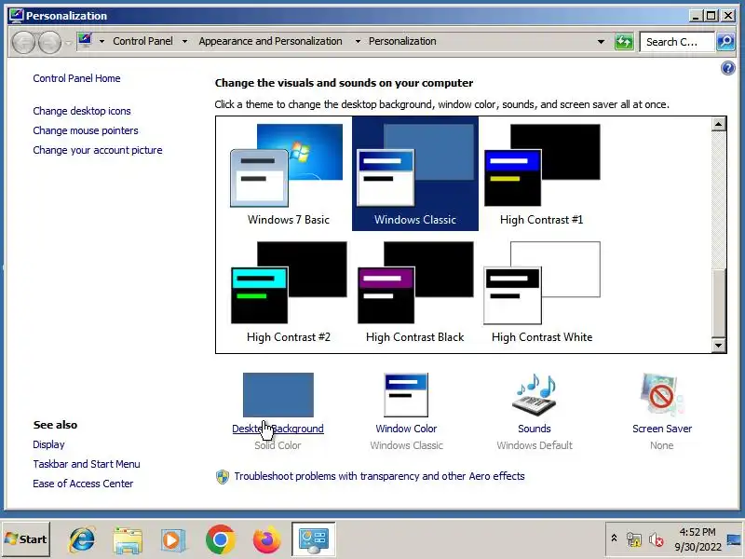The image size is (745, 559).
Task: Expand arrow after Appearance and Personalization
Action: point(358,41)
